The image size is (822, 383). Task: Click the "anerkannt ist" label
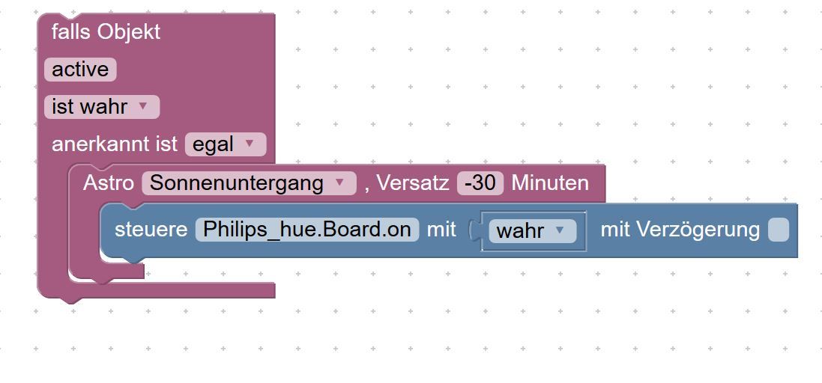(x=114, y=144)
